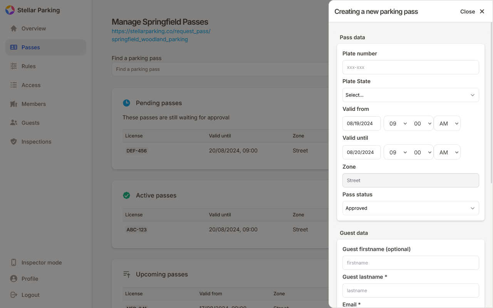Click the Rules sliders icon

point(14,66)
